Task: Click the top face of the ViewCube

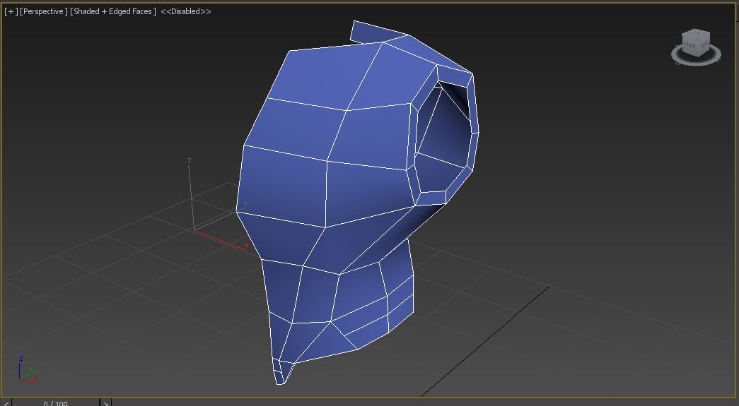Action: tap(694, 34)
